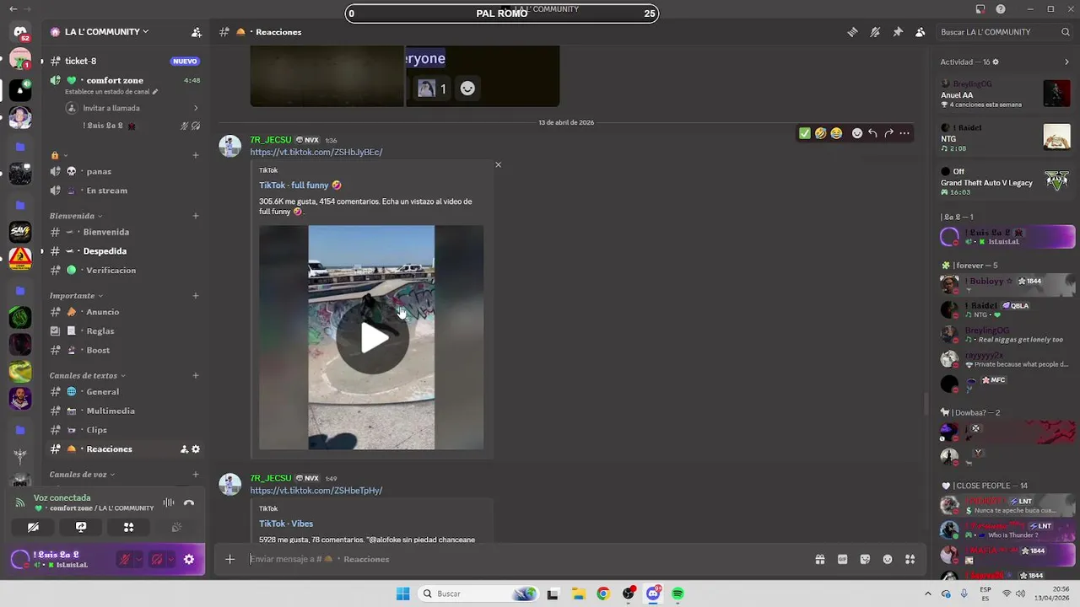Open user settings gear icon
The width and height of the screenshot is (1080, 607).
point(189,559)
